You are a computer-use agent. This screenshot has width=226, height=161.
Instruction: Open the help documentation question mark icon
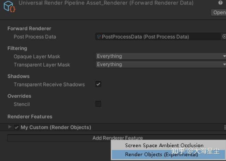220,3
